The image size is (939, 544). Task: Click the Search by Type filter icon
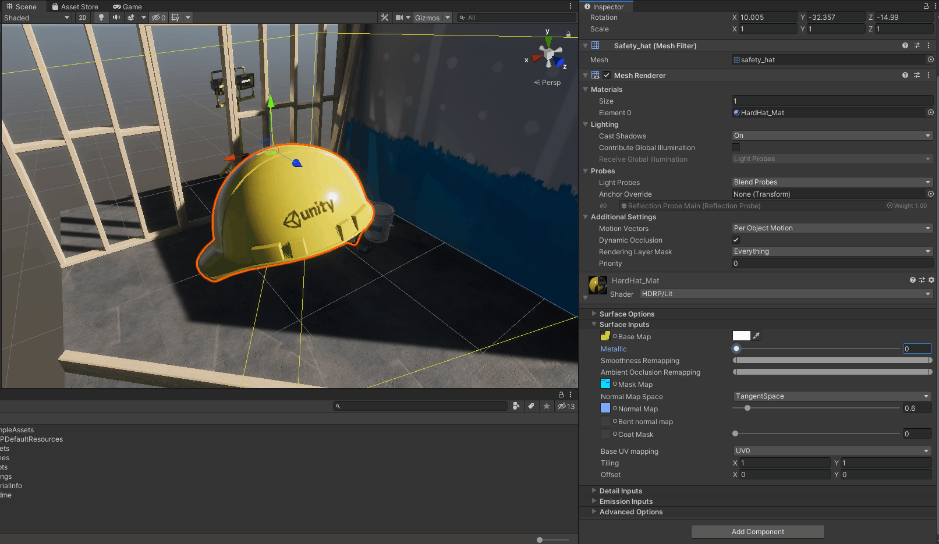[516, 406]
